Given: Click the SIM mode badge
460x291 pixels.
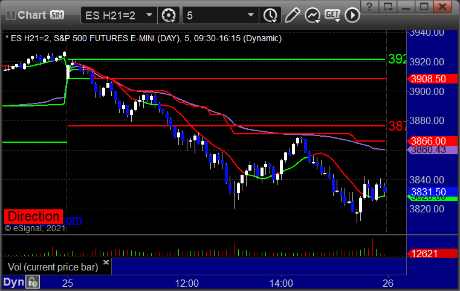Looking at the screenshot, I should tap(57, 15).
